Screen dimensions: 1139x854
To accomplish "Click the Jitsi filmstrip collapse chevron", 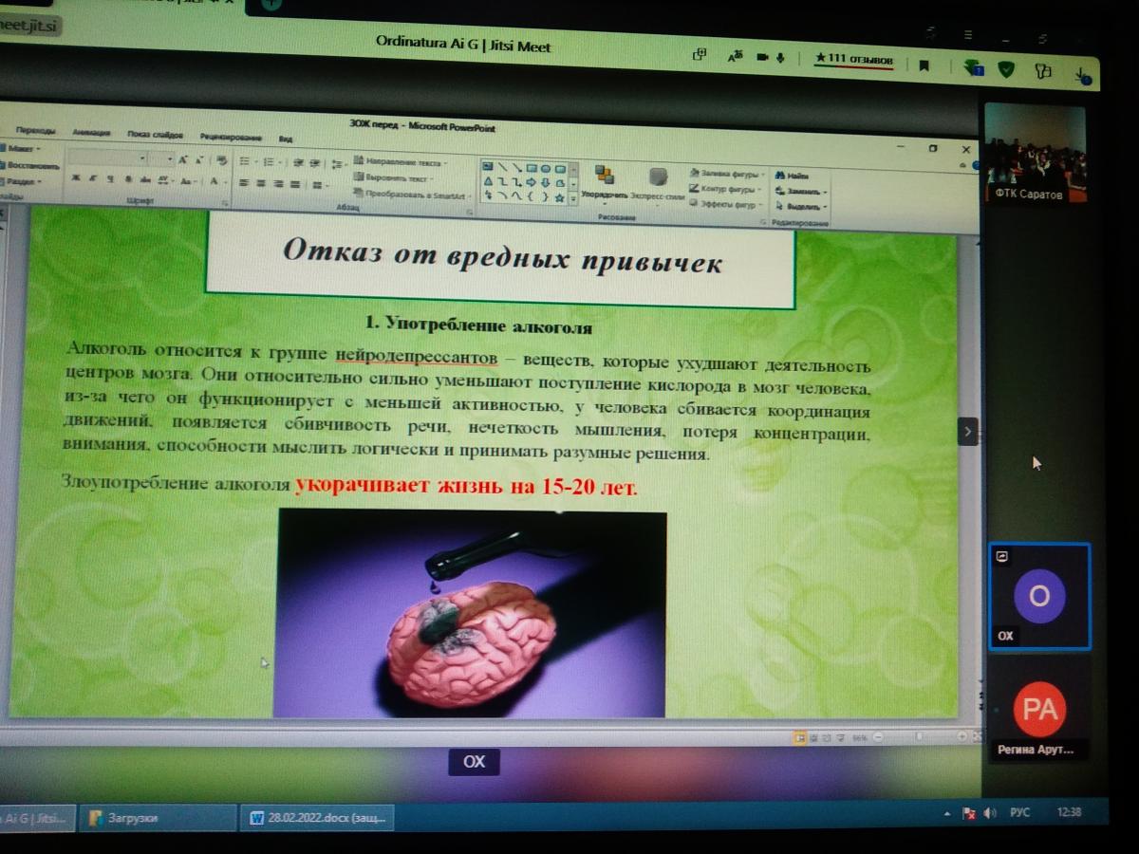I will coord(967,431).
